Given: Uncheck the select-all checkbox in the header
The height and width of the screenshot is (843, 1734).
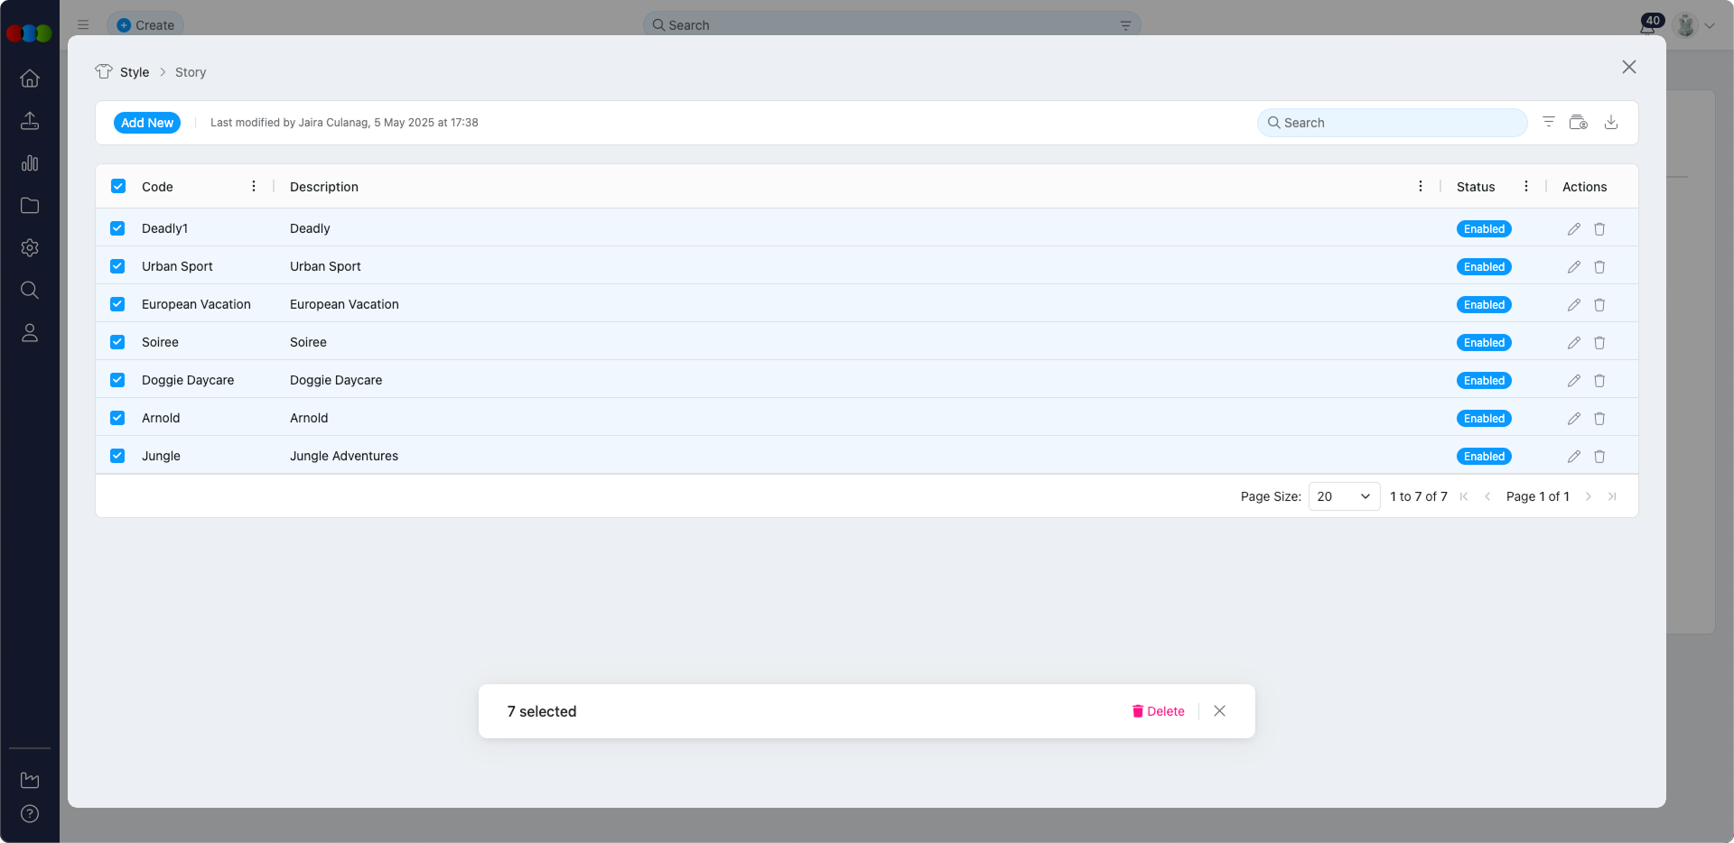Looking at the screenshot, I should 117,186.
